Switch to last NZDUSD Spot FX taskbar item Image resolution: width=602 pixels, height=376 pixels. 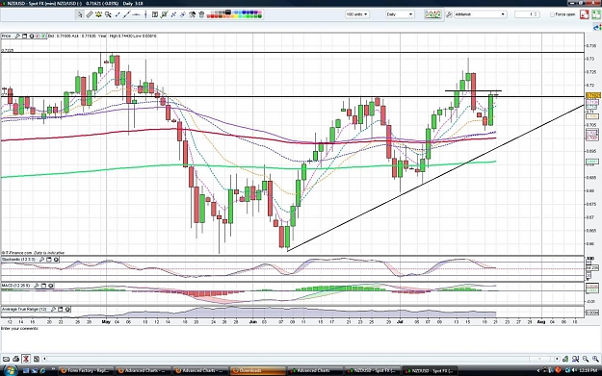(x=430, y=370)
